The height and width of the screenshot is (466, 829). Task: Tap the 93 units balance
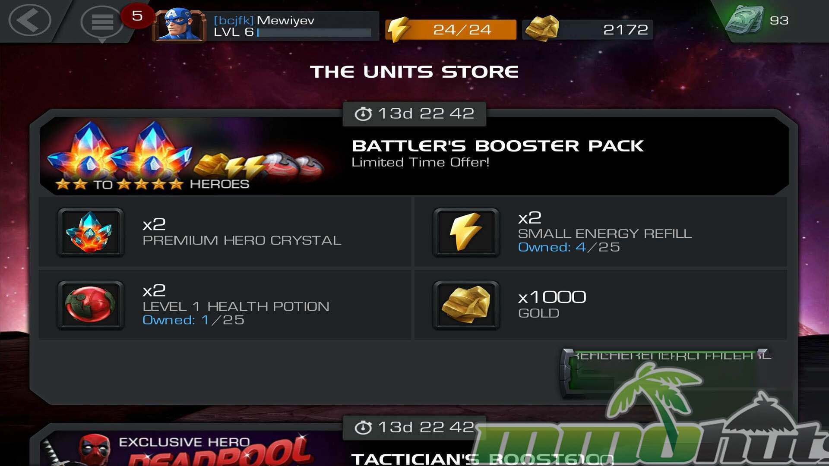point(779,20)
